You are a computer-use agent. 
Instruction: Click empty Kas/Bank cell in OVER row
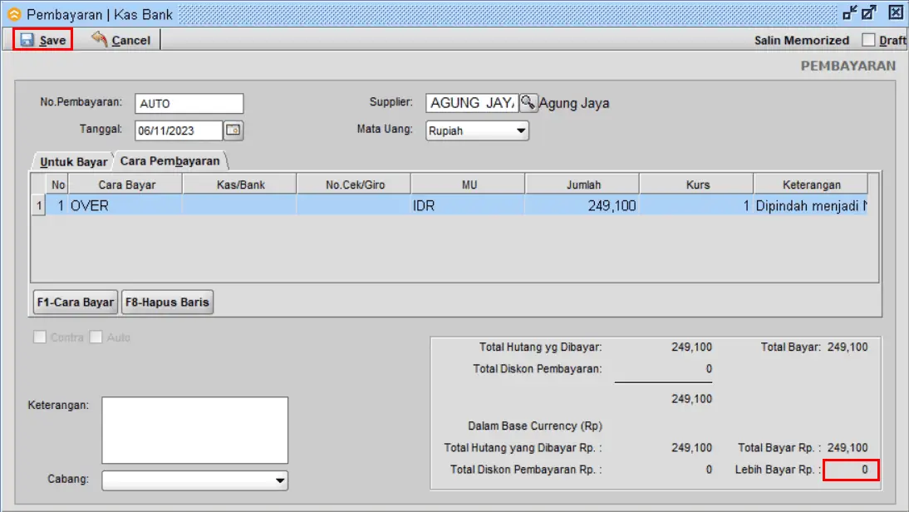240,205
